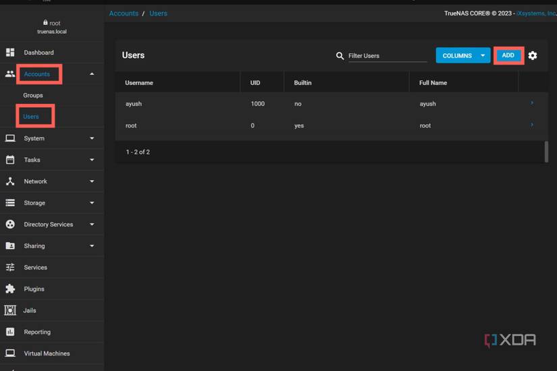Click the ADD user button
This screenshot has width=557, height=371.
tap(508, 55)
